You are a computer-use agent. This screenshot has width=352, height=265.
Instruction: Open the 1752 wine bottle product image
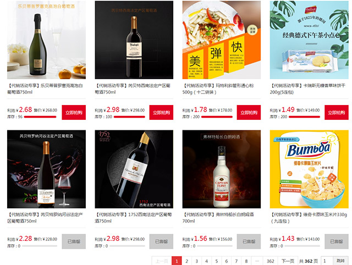click(x=134, y=169)
